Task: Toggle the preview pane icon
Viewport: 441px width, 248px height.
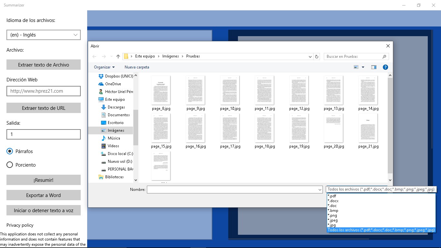Action: (374, 67)
